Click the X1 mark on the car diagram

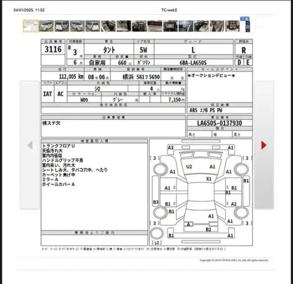208,179
